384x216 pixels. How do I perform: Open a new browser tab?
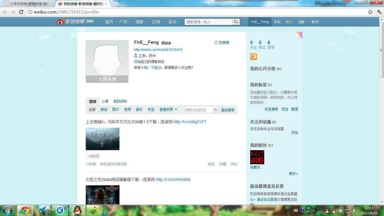coord(115,4)
